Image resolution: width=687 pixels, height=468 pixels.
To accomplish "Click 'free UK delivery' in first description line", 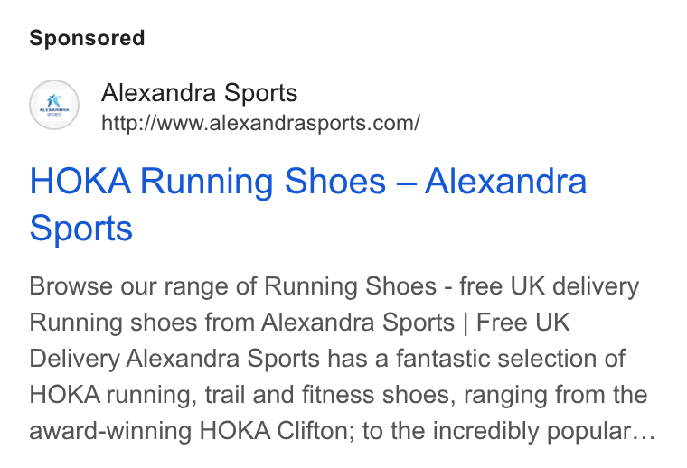I will point(550,286).
